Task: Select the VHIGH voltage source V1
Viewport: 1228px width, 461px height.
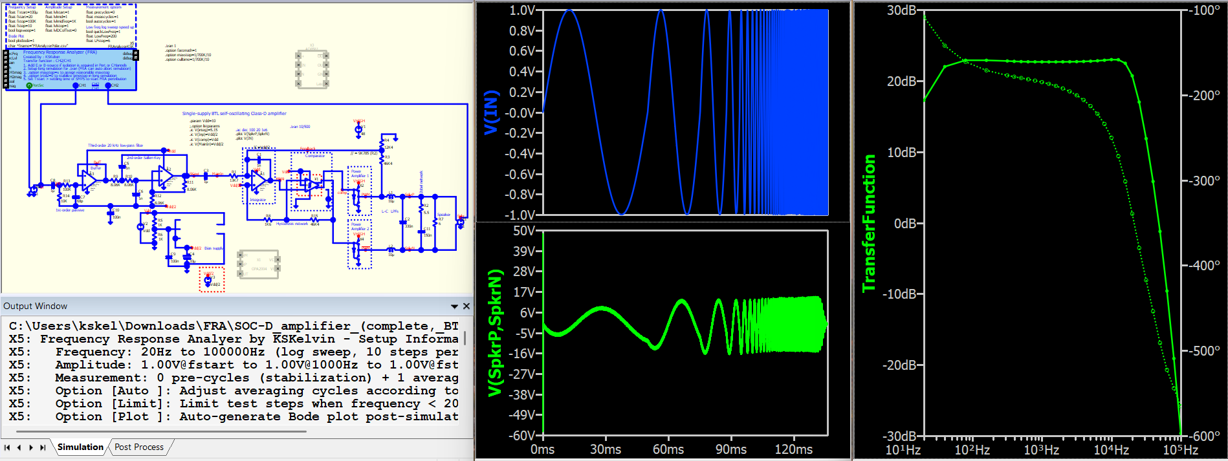Action: point(358,130)
